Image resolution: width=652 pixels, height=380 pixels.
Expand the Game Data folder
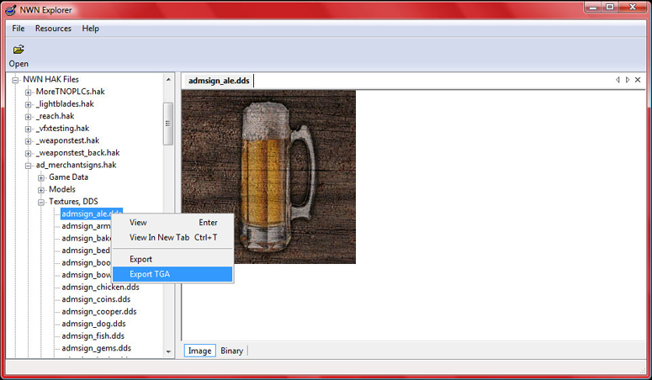point(41,177)
